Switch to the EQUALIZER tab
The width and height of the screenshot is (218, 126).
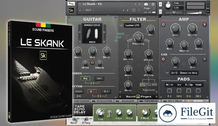(126, 101)
